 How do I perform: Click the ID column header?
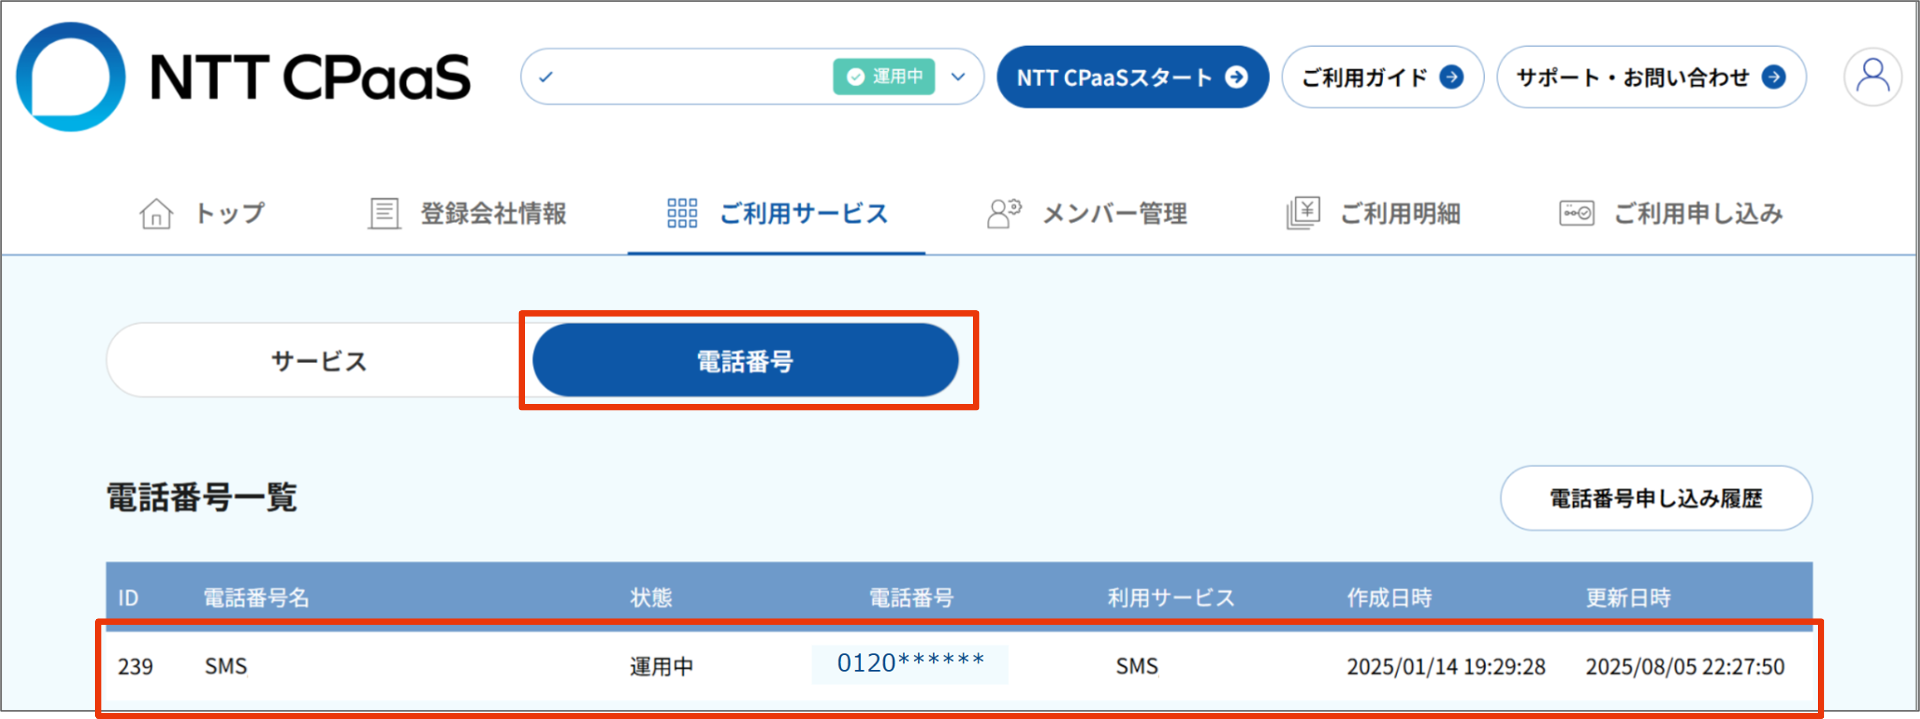[128, 598]
